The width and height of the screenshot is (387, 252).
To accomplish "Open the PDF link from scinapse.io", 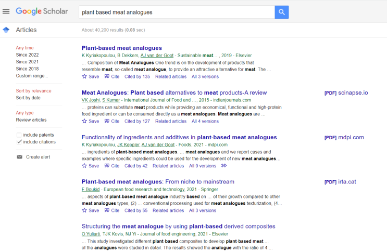I will click(x=346, y=93).
